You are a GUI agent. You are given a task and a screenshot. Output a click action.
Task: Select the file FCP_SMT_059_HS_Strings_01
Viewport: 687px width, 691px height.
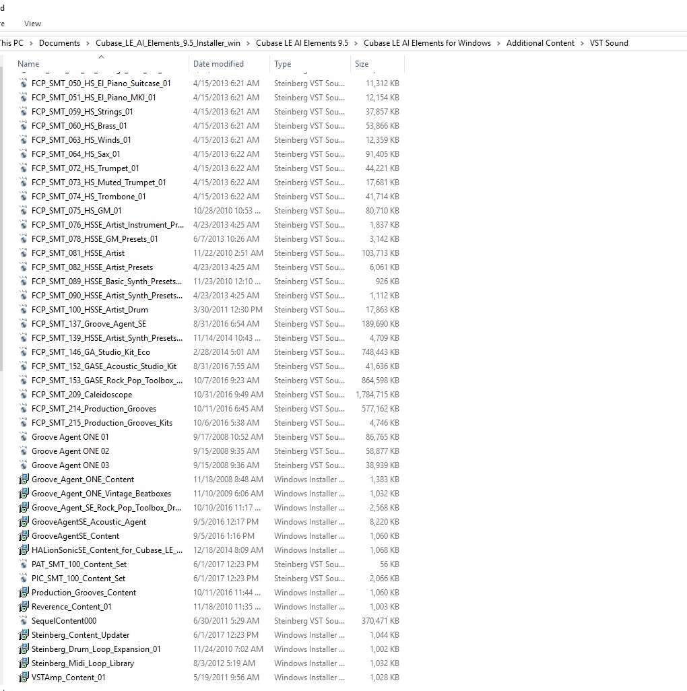click(x=82, y=112)
